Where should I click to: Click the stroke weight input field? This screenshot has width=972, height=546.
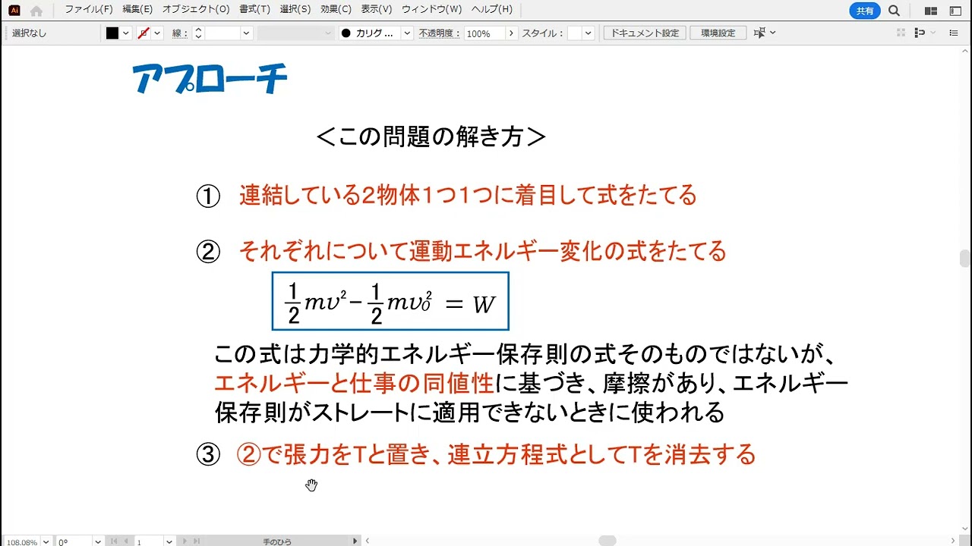222,33
